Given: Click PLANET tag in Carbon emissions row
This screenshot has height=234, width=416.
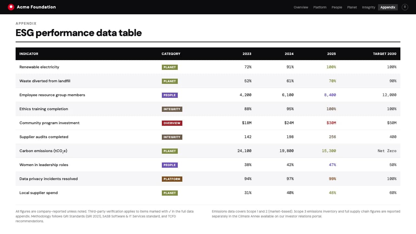Looking at the screenshot, I should 170,151.
